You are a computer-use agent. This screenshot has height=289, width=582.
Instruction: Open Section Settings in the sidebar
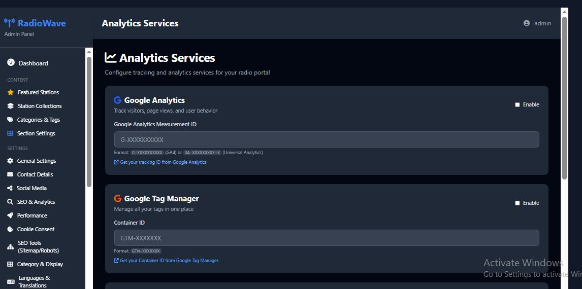[36, 133]
